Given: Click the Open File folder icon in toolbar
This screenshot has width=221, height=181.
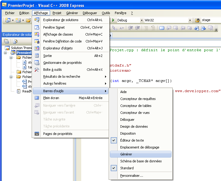Looking at the screenshot, I should click(x=28, y=20).
